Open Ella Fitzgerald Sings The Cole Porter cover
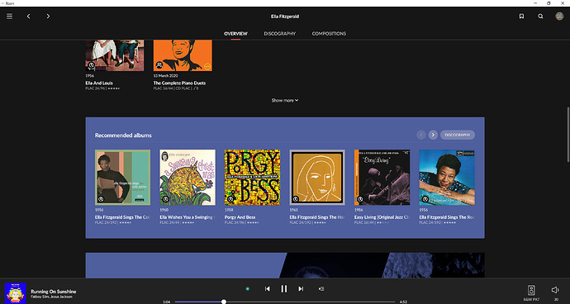This screenshot has height=304, width=570. coord(122,177)
